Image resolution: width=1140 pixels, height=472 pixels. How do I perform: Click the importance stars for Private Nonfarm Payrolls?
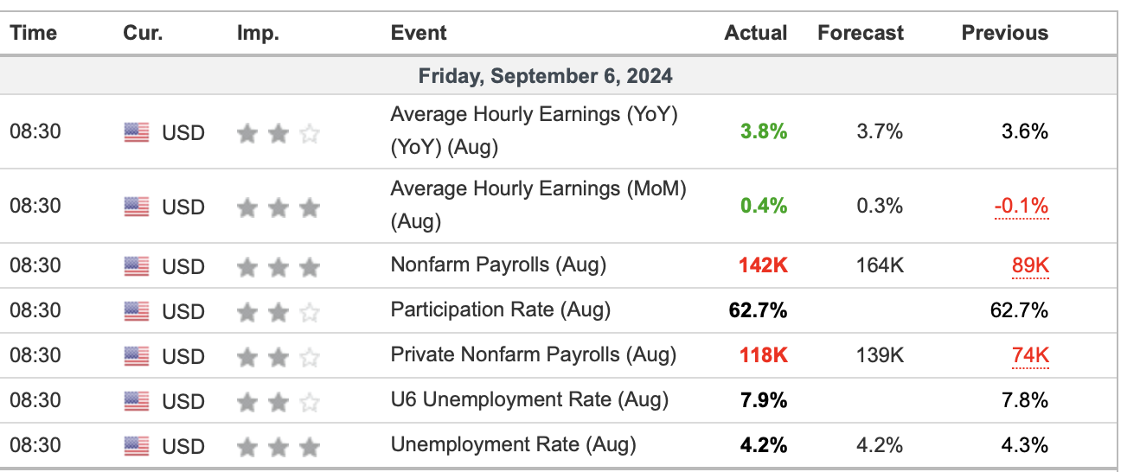click(278, 355)
